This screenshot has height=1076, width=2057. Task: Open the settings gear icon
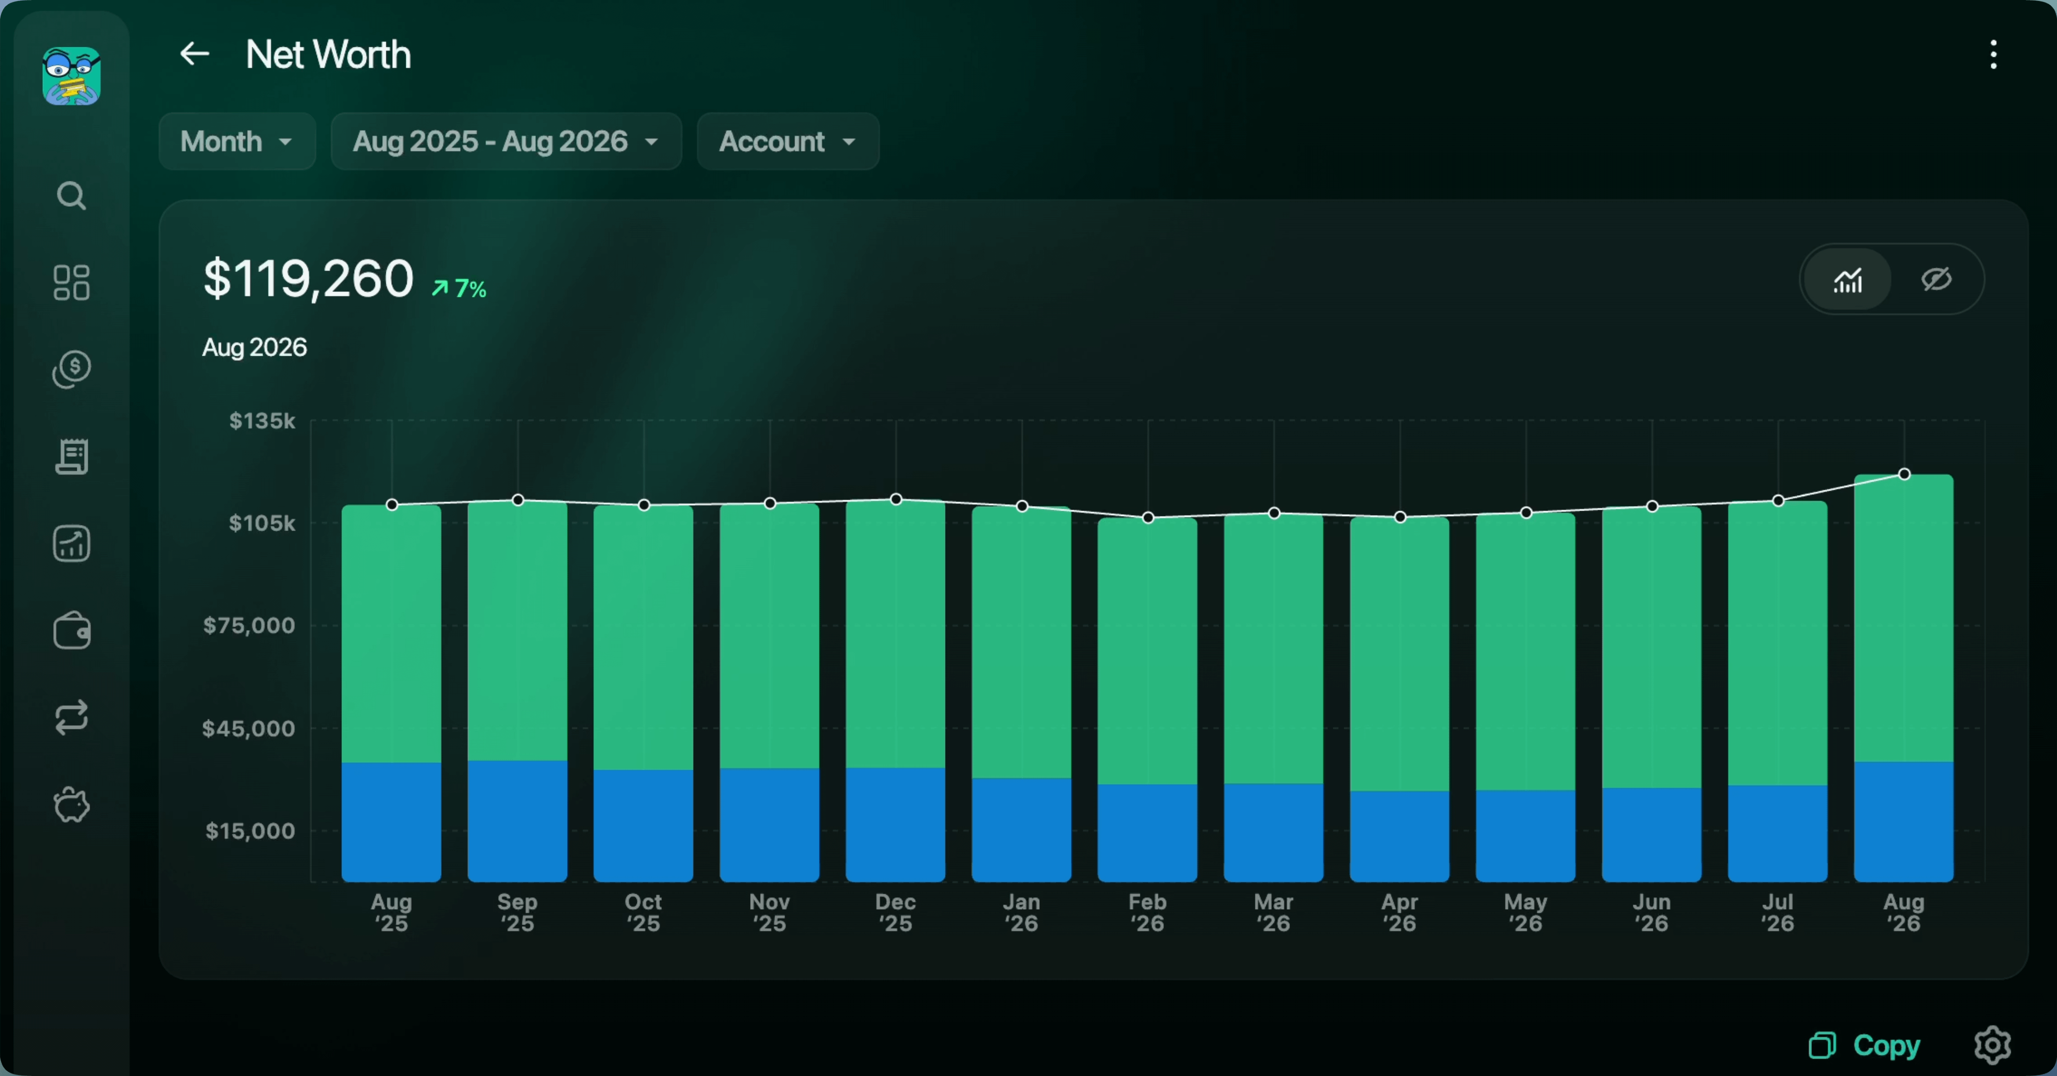1992,1045
